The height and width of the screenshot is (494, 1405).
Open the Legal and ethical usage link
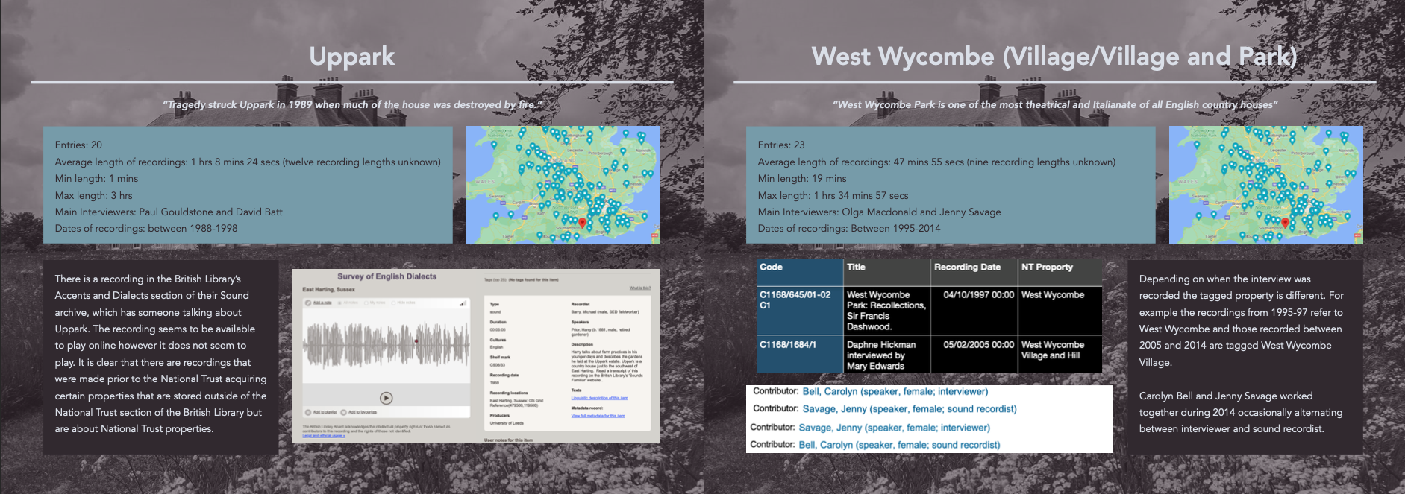tap(323, 435)
